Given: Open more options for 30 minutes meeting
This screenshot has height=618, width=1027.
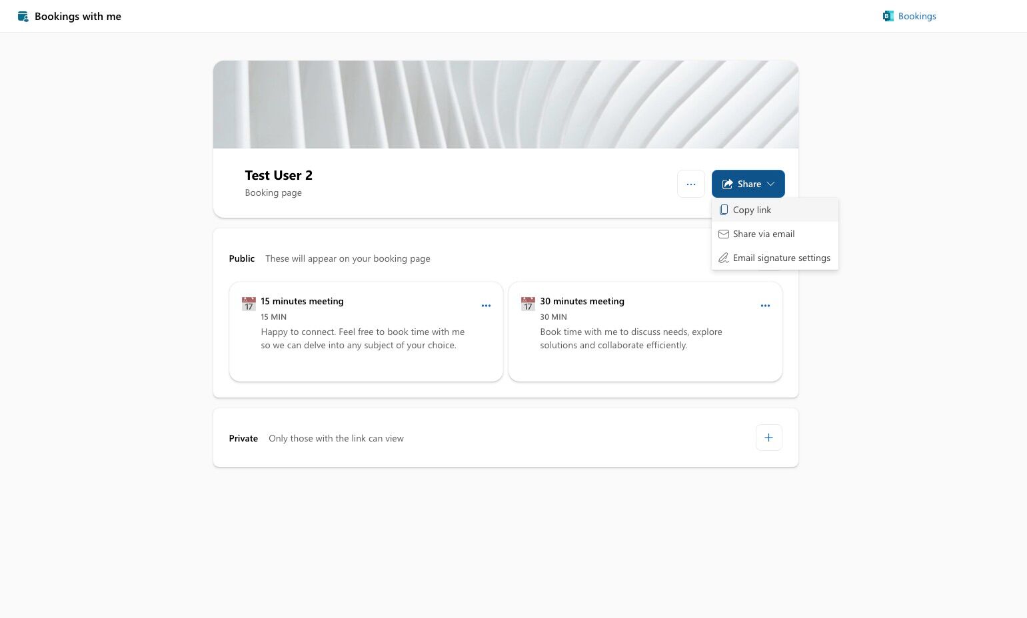Looking at the screenshot, I should tap(765, 306).
